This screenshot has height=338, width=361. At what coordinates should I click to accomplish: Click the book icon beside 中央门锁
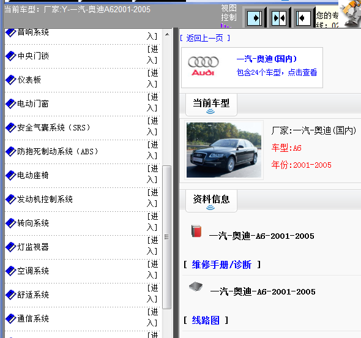[10, 56]
